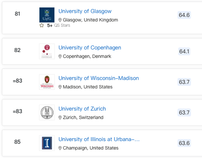Click the 63.6 score badge for Illinois
This screenshot has width=202, height=158.
tap(184, 143)
